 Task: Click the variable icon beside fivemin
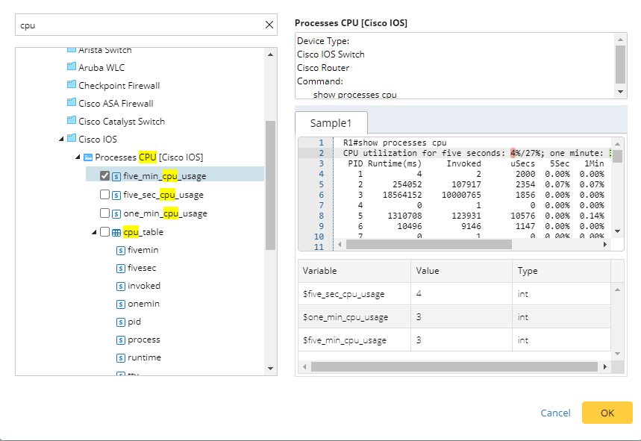(x=121, y=250)
